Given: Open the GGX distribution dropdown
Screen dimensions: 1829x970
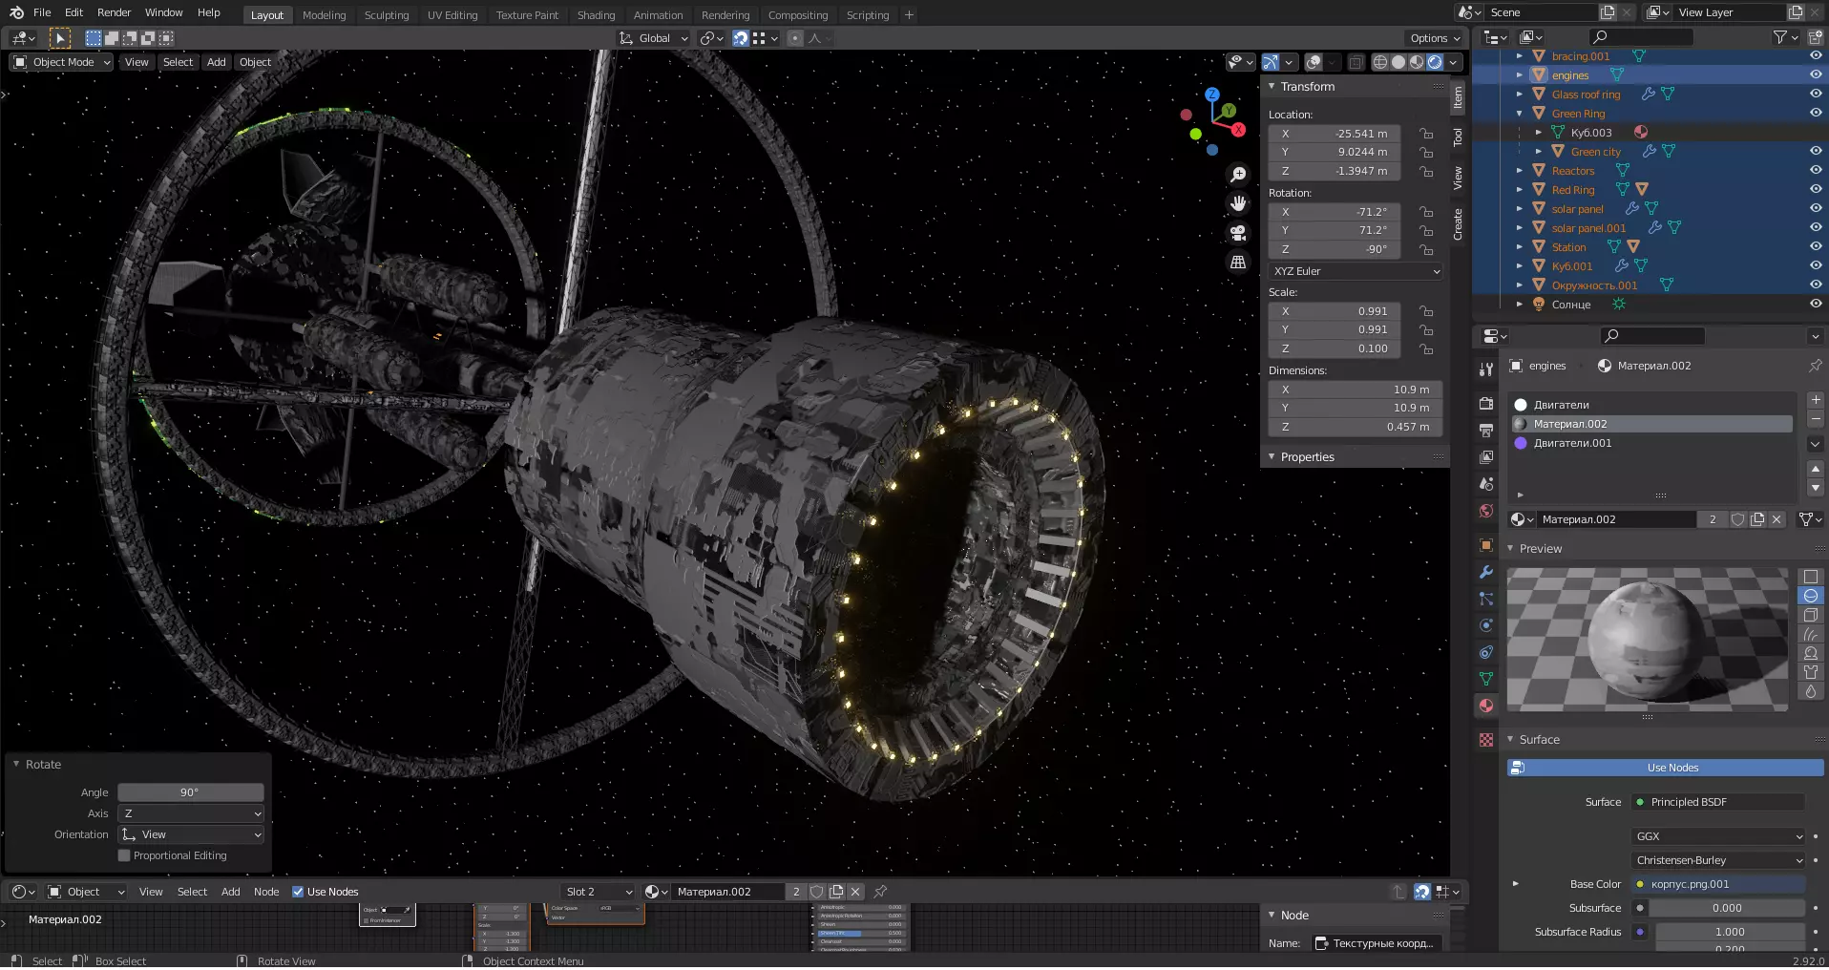Looking at the screenshot, I should 1718,837.
